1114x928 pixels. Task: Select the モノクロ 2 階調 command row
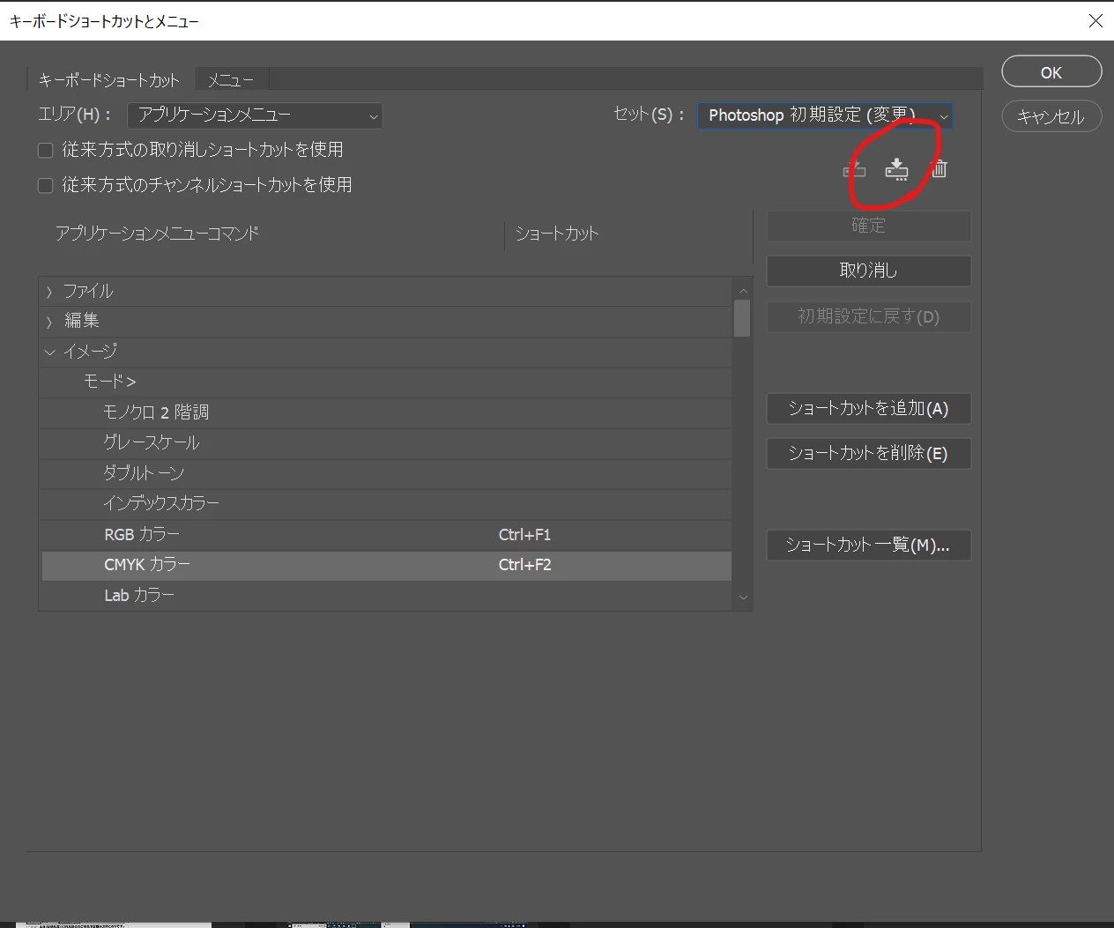coord(385,412)
